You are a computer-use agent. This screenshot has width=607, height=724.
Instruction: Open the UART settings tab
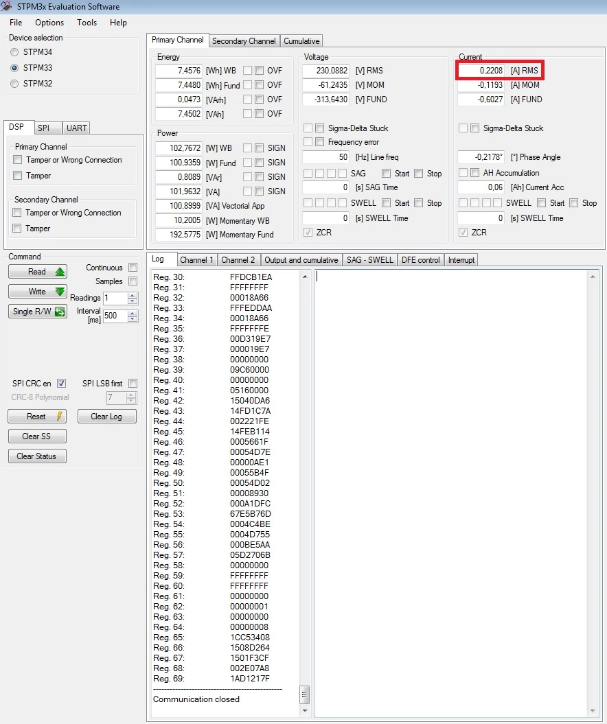click(77, 128)
